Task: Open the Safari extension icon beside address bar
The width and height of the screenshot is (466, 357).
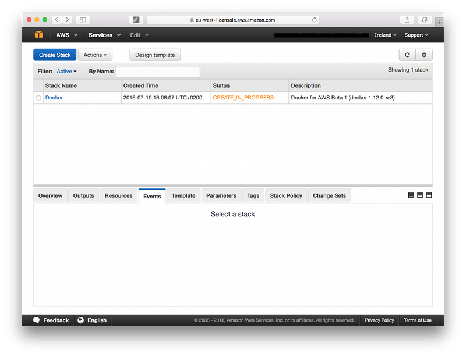Action: coord(136,20)
